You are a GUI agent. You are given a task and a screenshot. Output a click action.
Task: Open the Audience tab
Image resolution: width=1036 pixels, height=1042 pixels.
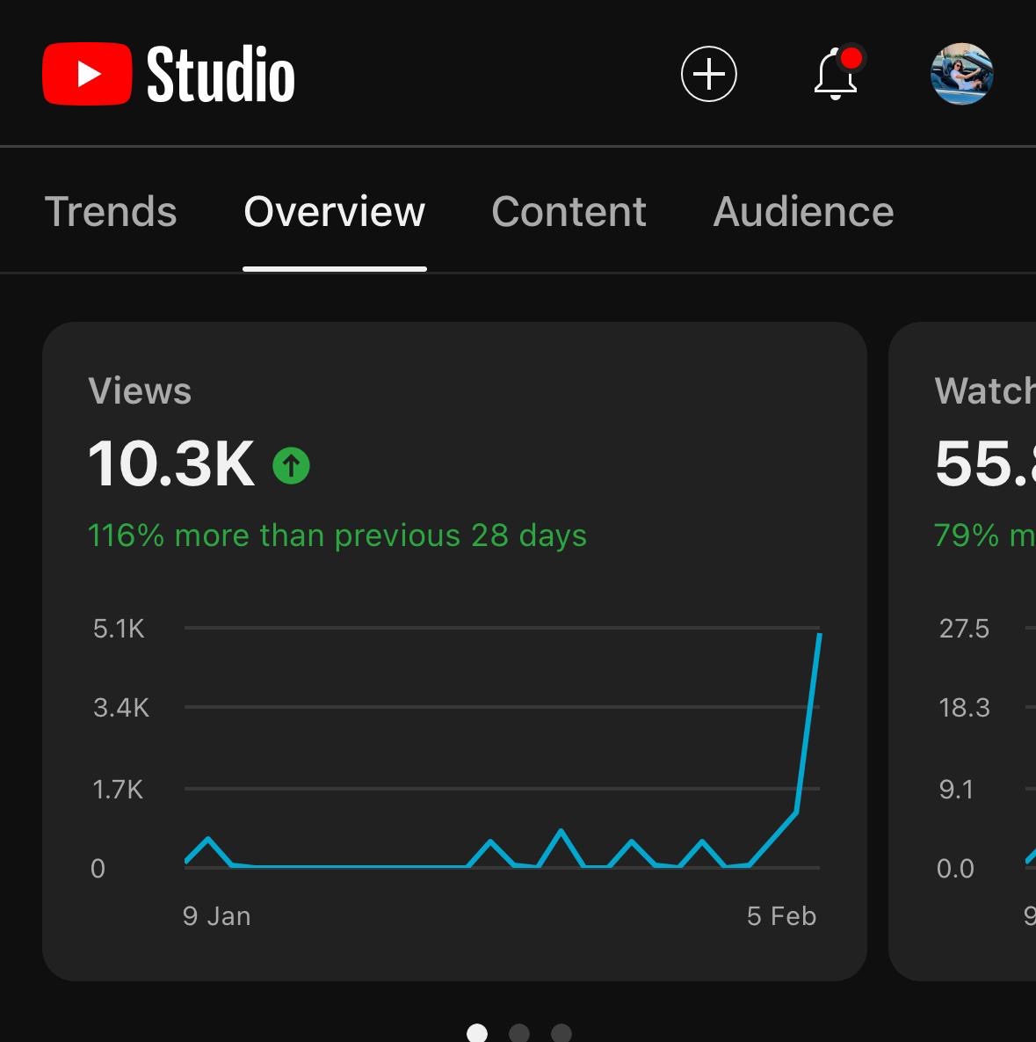(x=803, y=212)
